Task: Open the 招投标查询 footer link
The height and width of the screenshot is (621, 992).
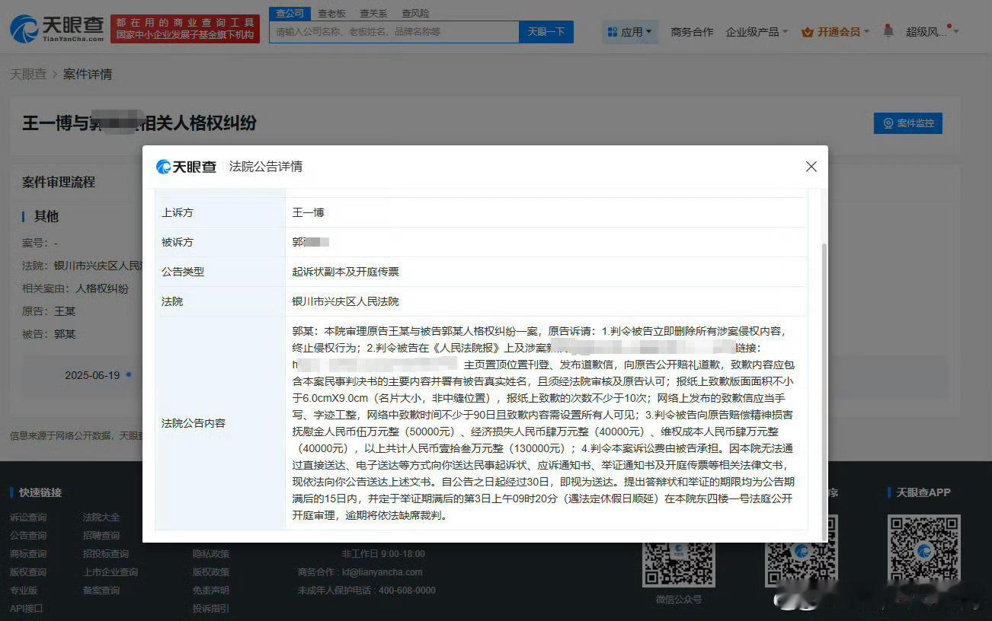Action: point(106,554)
